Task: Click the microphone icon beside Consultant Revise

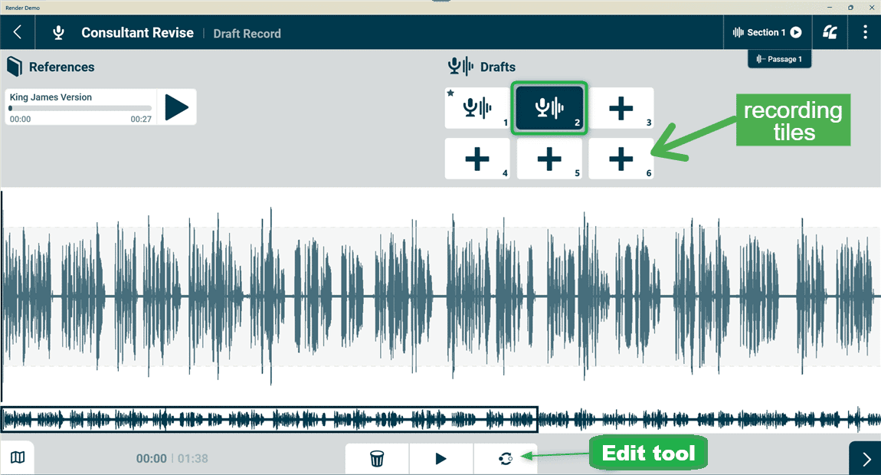Action: 58,33
